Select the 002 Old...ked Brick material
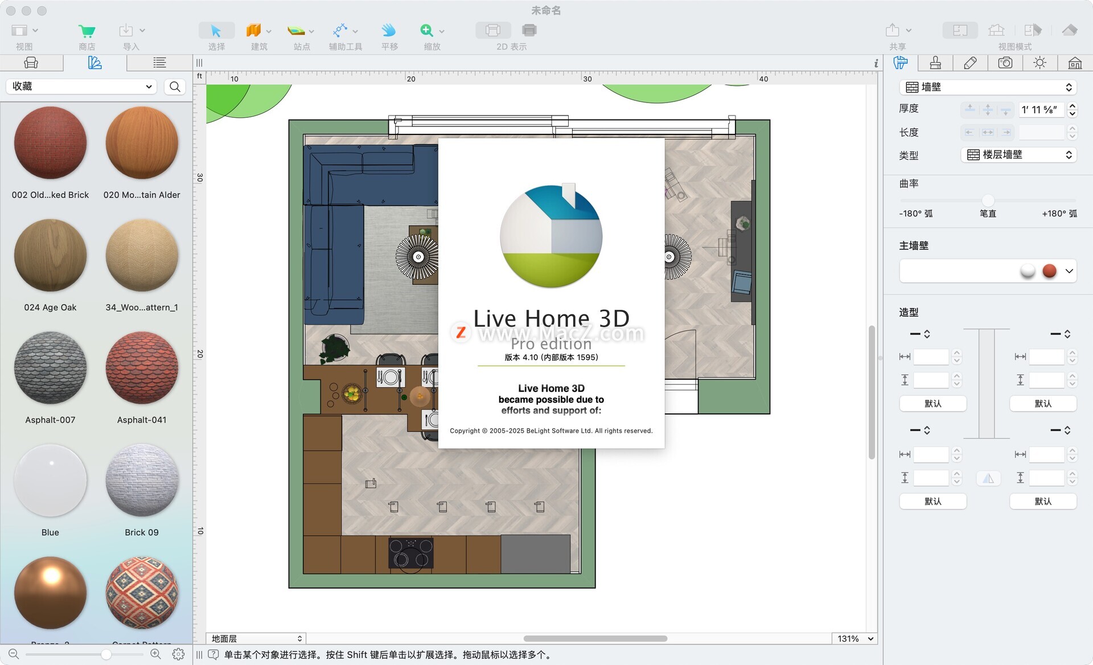 50,143
